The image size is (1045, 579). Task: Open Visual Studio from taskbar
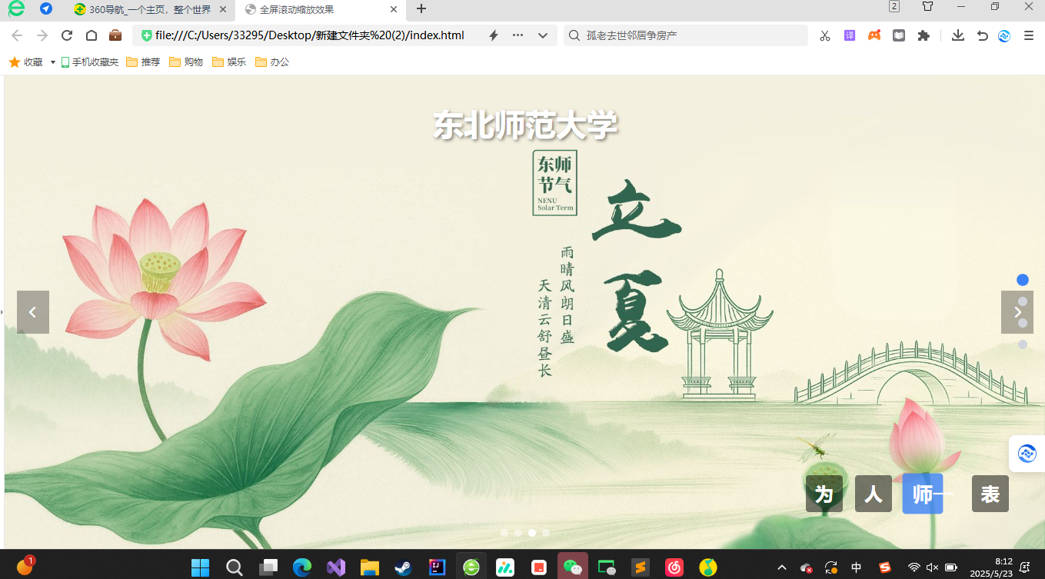(336, 567)
